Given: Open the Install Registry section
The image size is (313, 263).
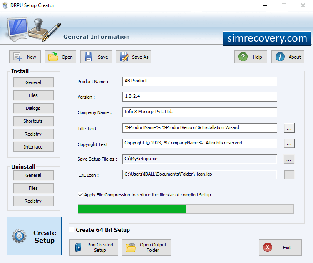Looking at the screenshot, I should (33, 134).
